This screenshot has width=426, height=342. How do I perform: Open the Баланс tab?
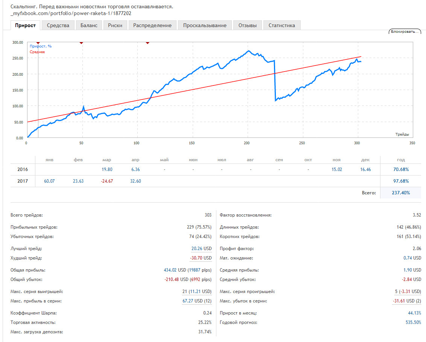point(89,25)
